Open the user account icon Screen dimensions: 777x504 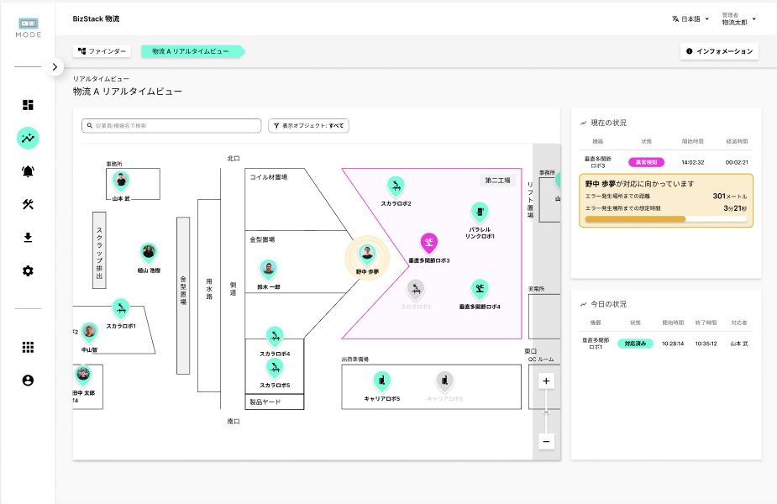pyautogui.click(x=28, y=381)
